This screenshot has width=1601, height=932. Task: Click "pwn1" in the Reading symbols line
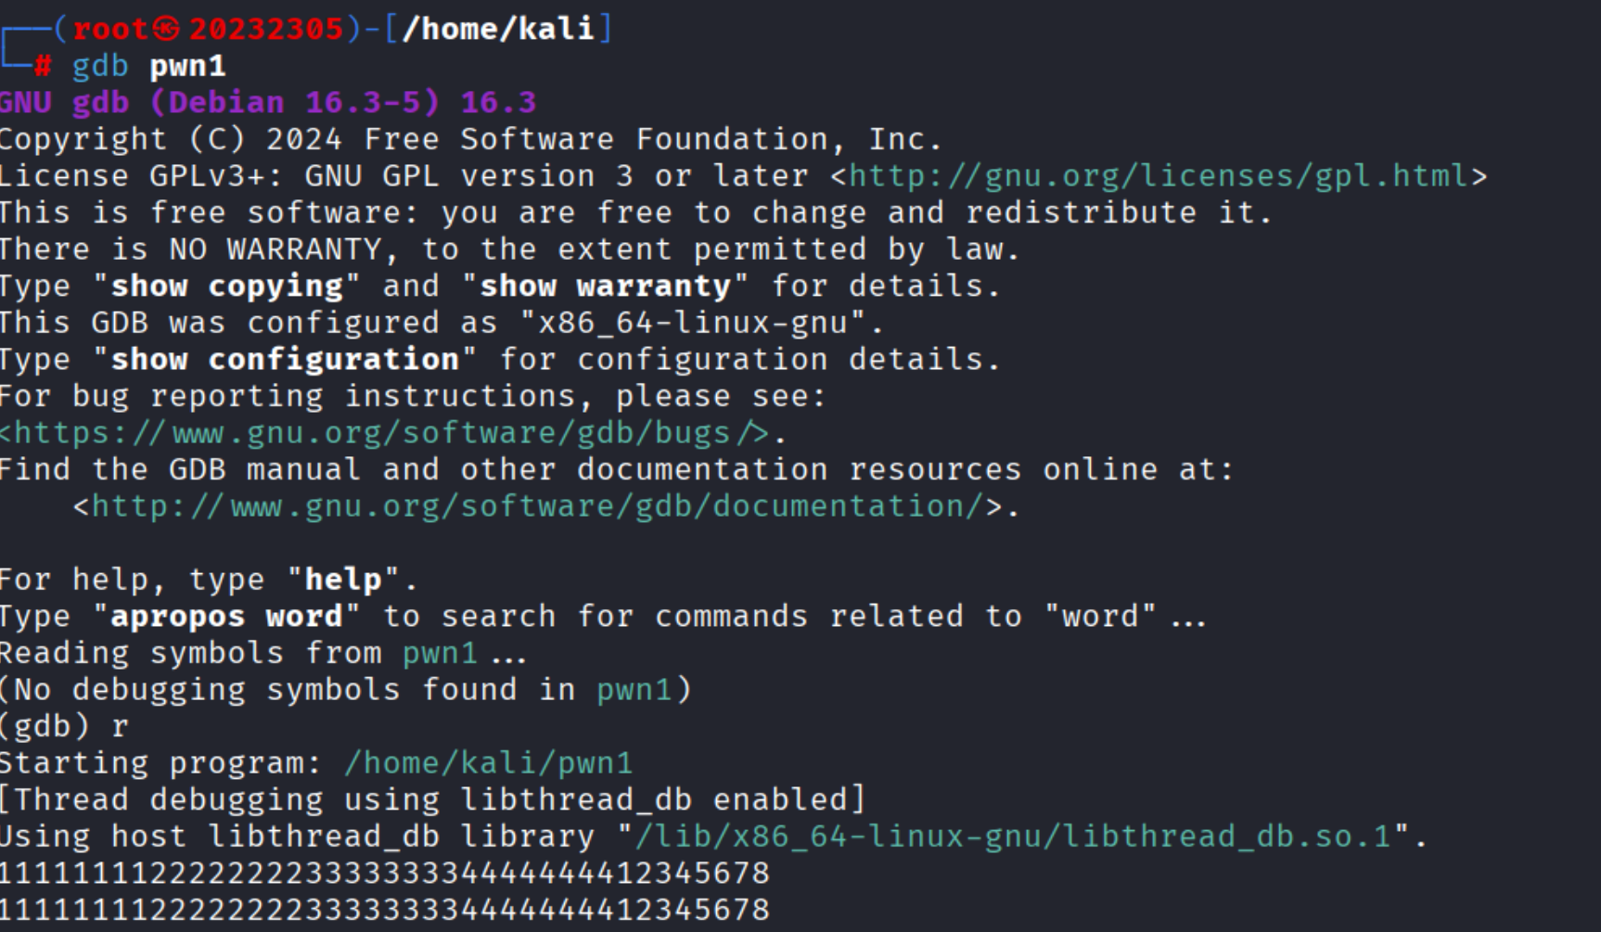coord(441,654)
